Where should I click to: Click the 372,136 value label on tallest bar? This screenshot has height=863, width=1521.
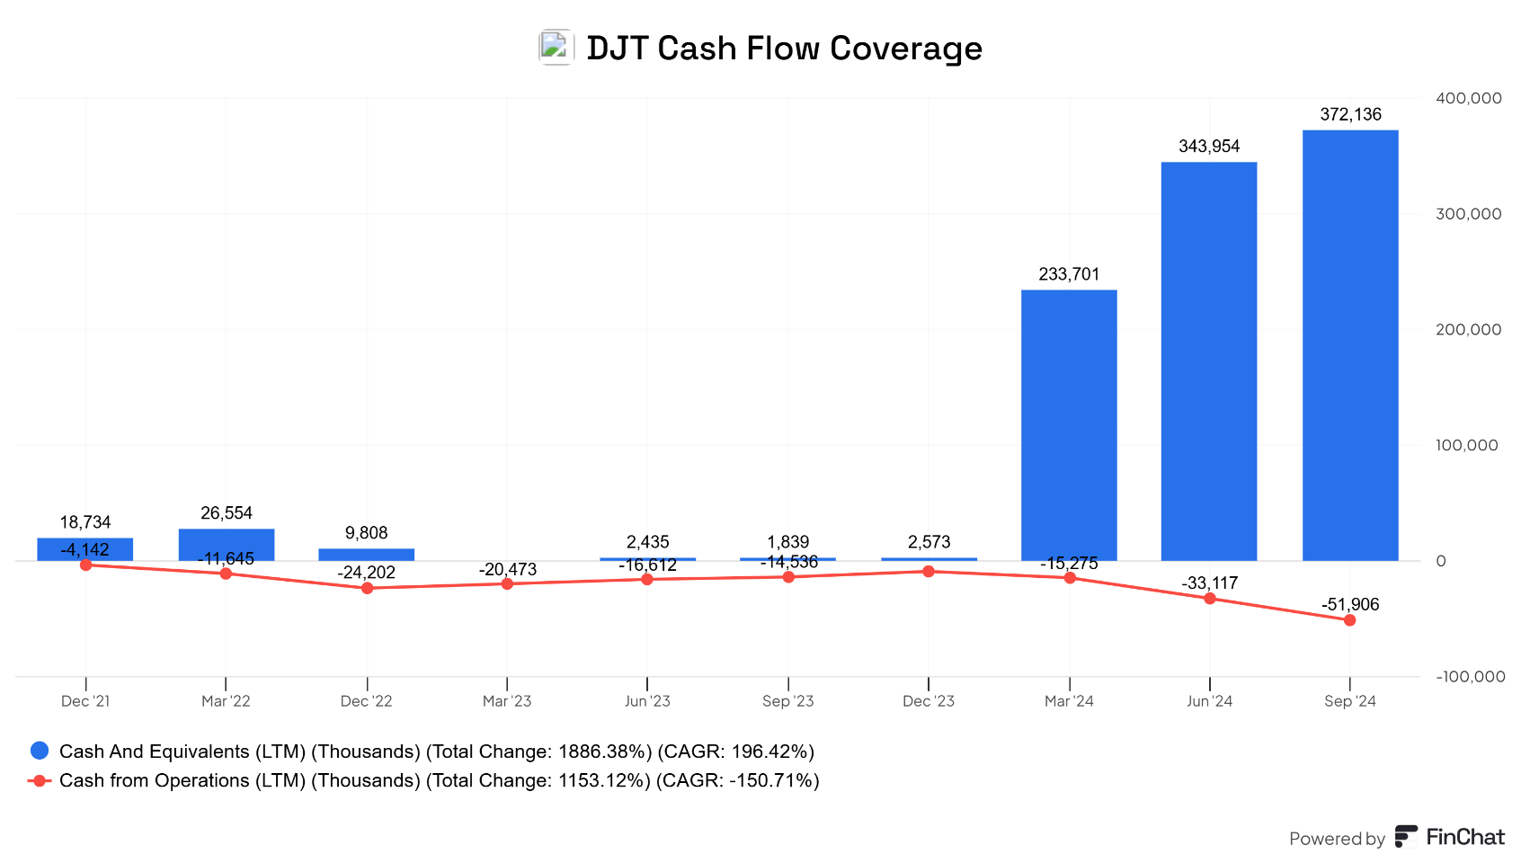click(x=1349, y=114)
